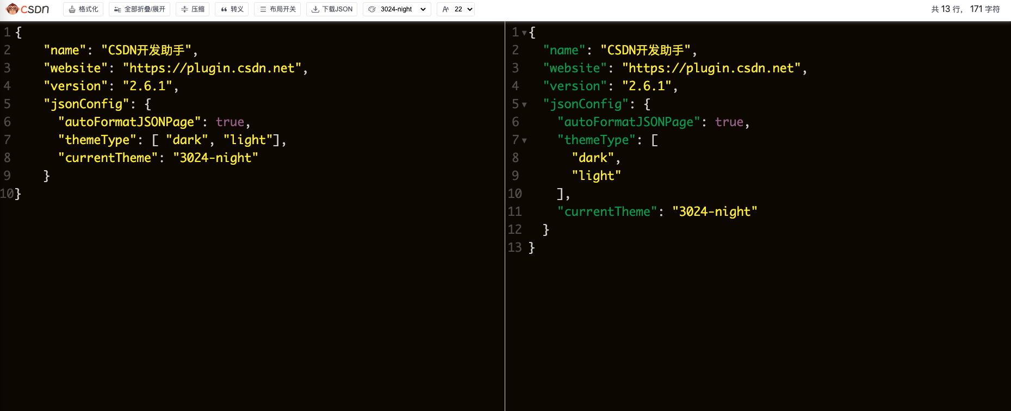
Task: Click "jsonConfig" key in right pane
Action: pyautogui.click(x=586, y=104)
